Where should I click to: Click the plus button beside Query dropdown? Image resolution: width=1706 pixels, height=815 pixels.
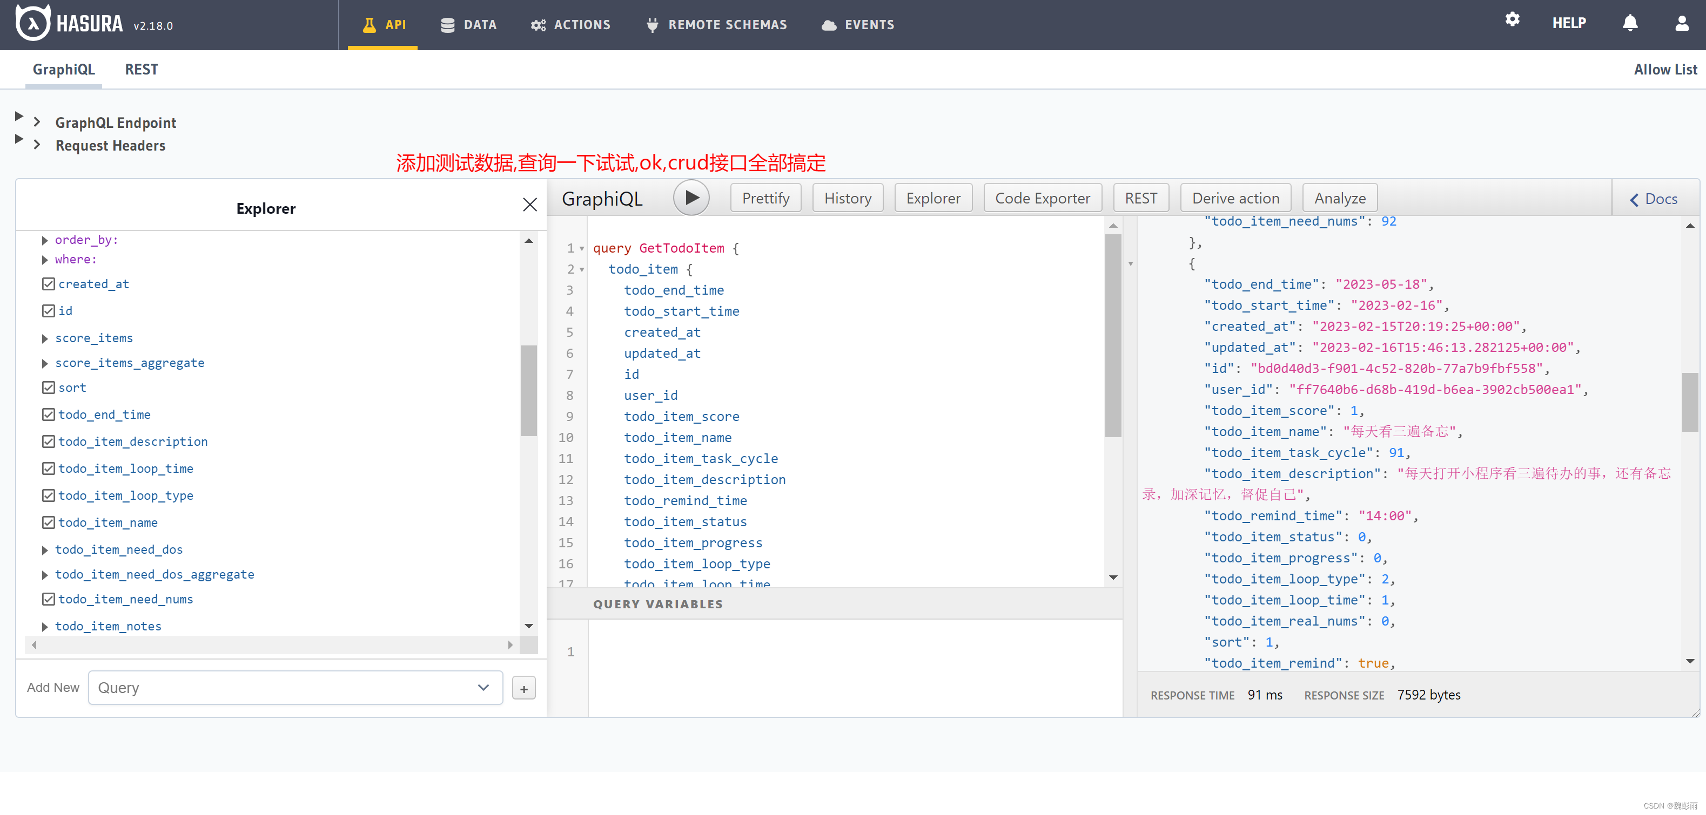[523, 689]
